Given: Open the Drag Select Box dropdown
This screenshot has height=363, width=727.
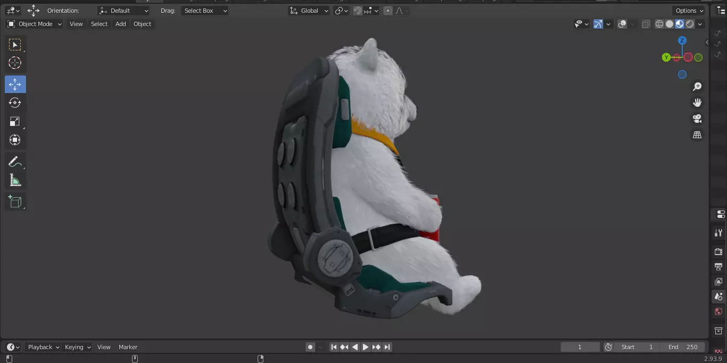Looking at the screenshot, I should pos(205,11).
